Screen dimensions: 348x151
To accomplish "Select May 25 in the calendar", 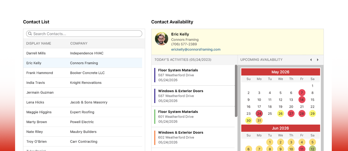I will pyautogui.click(x=270, y=114).
